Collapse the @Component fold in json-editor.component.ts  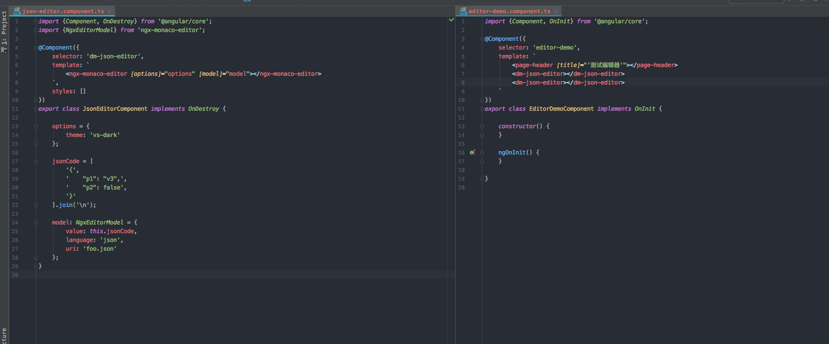(x=36, y=48)
